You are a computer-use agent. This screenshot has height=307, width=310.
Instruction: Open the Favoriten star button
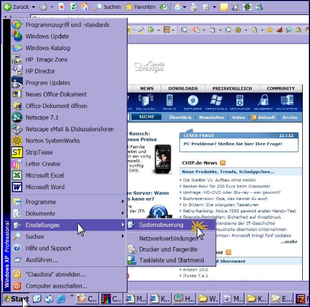(x=140, y=7)
